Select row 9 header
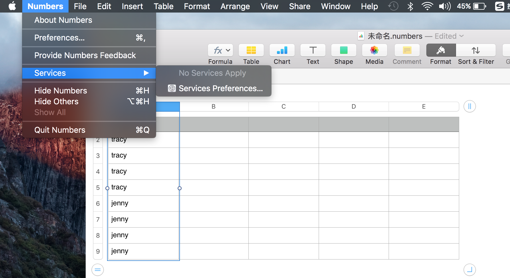 coord(98,251)
